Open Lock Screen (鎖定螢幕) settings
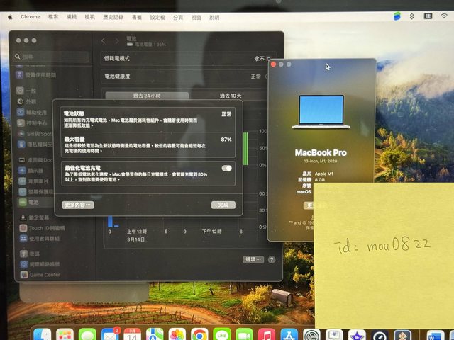This screenshot has width=454, height=340. (34, 217)
